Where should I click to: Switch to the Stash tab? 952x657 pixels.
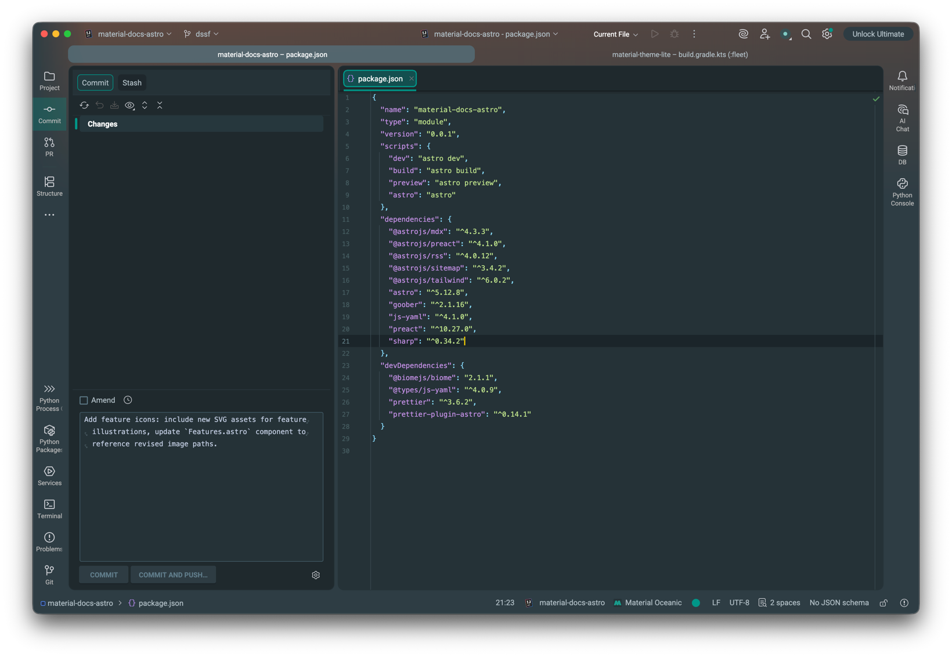click(132, 83)
